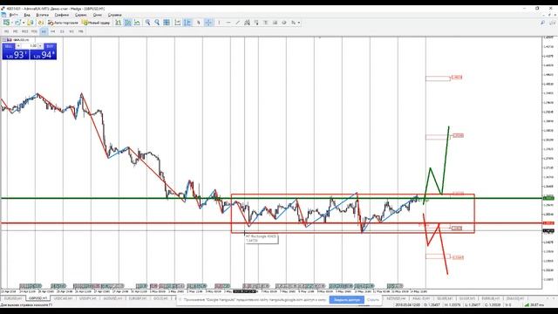The width and height of the screenshot is (558, 314).
Task: Switch to the GBPUSD,H1 chart tab
Action: (37, 298)
